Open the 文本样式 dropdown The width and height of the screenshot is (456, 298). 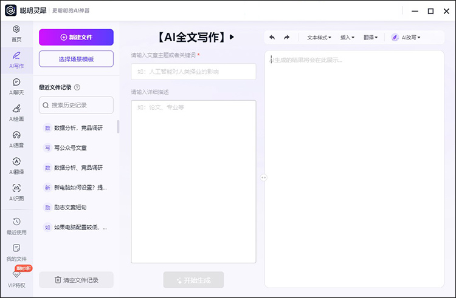point(319,38)
